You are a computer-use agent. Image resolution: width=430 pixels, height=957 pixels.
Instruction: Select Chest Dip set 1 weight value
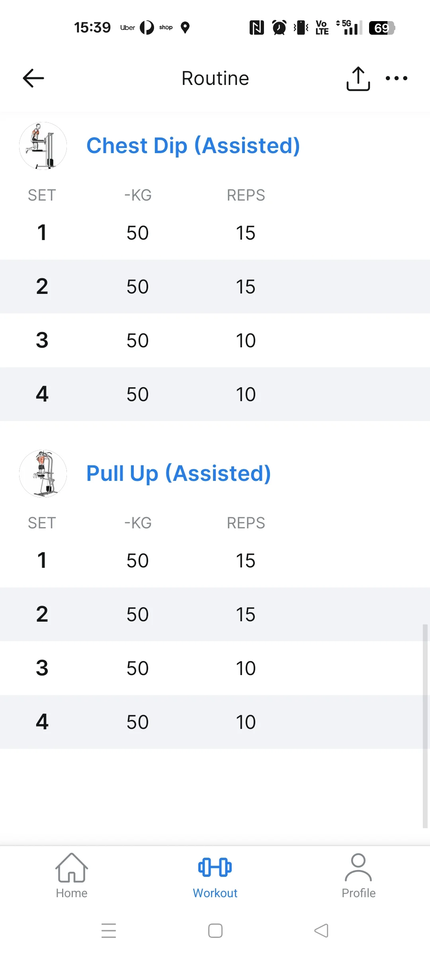[x=138, y=233]
